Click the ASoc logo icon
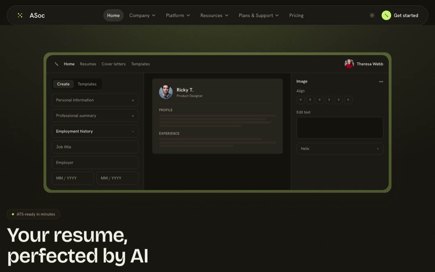435x272 pixels. coord(20,15)
